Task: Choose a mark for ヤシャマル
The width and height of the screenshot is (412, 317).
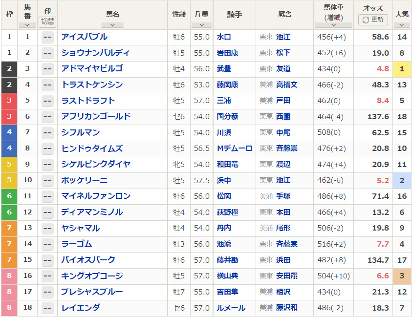Action: (x=47, y=228)
